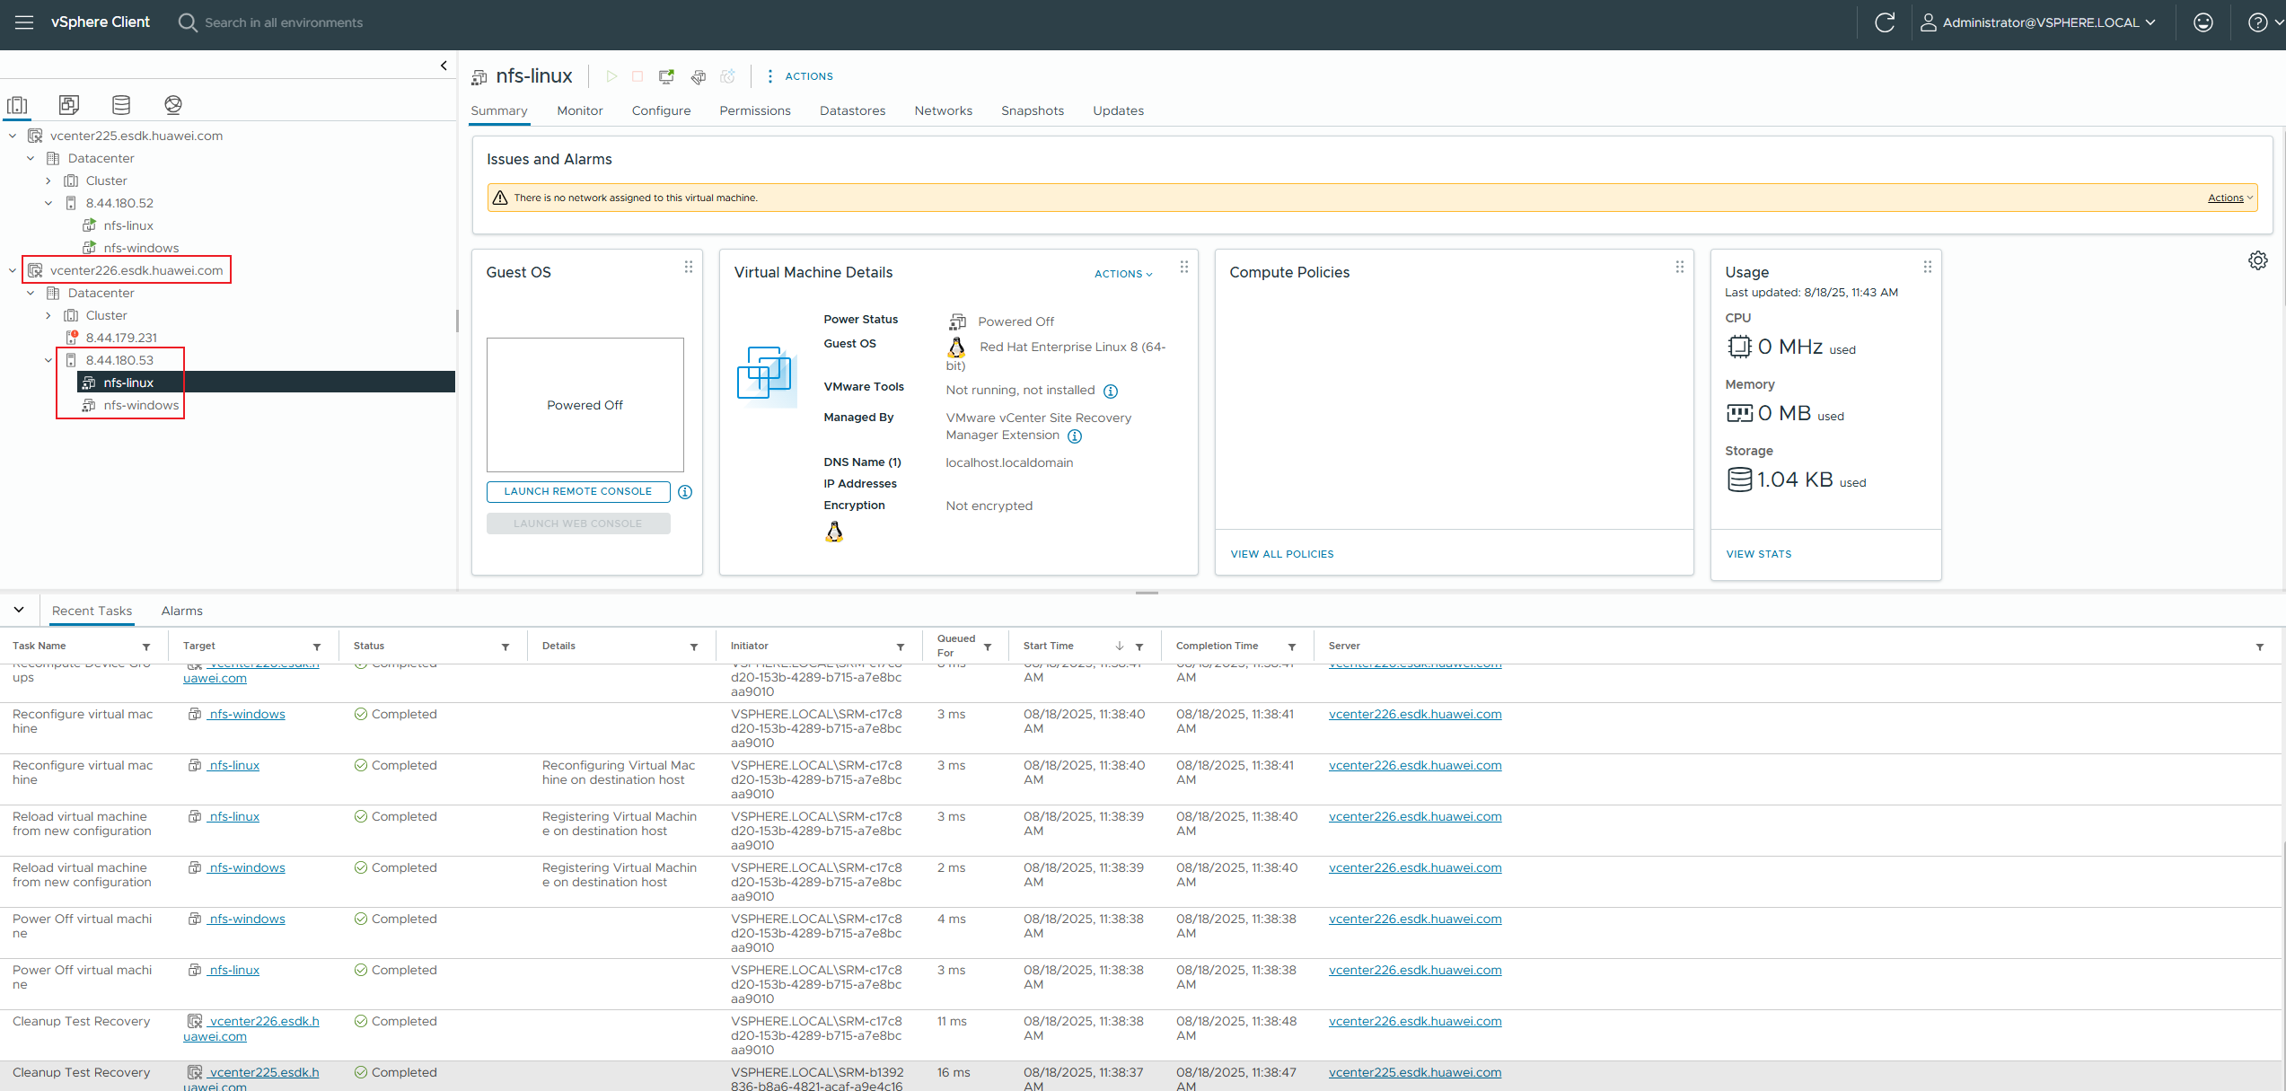Image resolution: width=2286 pixels, height=1091 pixels.
Task: Open the vSphere Client hamburger menu
Action: (24, 22)
